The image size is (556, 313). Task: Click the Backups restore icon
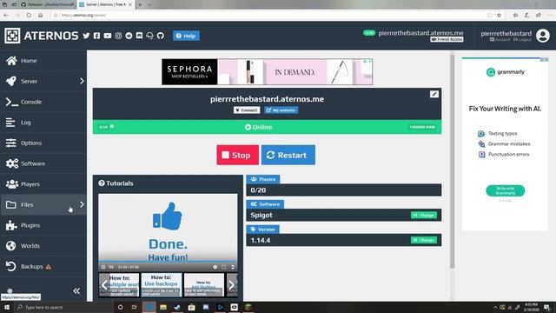coord(11,266)
